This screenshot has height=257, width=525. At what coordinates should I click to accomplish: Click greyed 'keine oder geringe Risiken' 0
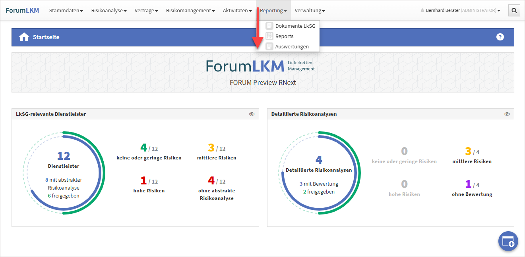pos(404,155)
